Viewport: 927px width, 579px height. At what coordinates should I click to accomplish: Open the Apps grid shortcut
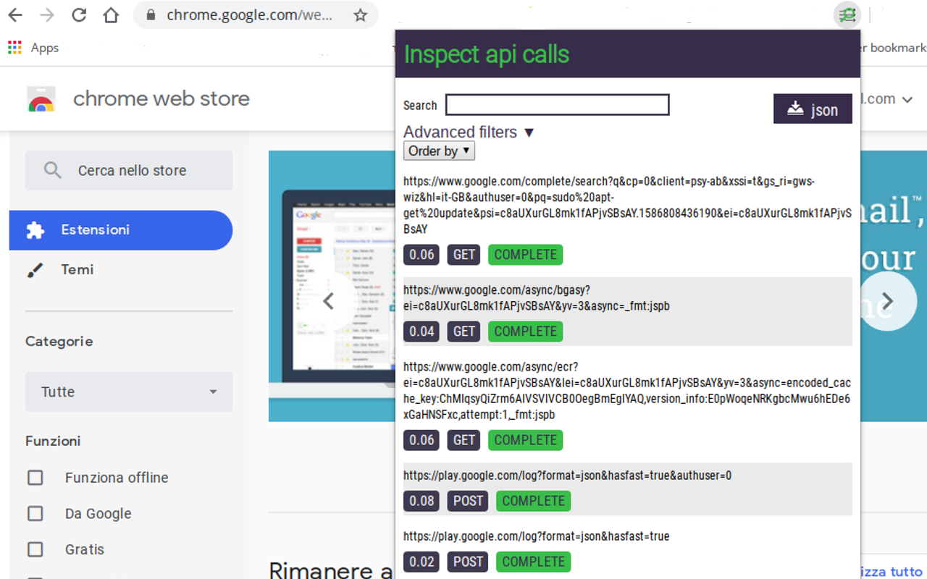(x=14, y=48)
